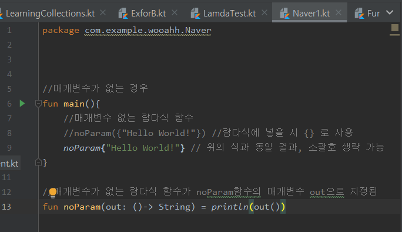Viewport: 402px width, 232px height.
Task: Open the ExforB.kt editor tab
Action: pos(149,14)
